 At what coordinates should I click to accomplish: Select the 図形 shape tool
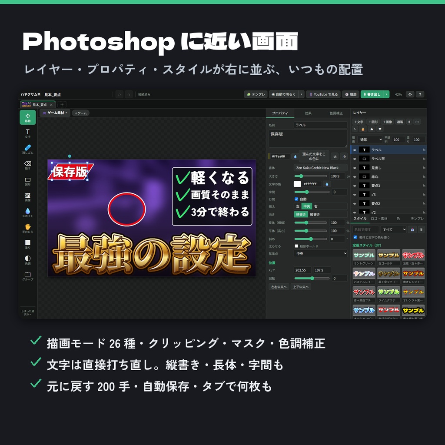pyautogui.click(x=27, y=181)
